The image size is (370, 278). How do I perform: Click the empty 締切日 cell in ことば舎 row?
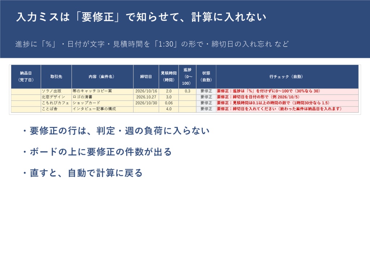(x=146, y=109)
